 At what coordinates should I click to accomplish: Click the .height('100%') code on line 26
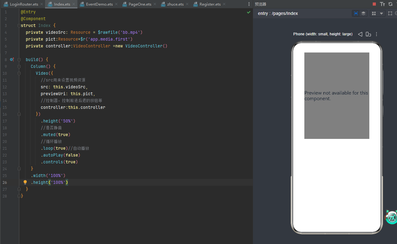pyautogui.click(x=49, y=182)
